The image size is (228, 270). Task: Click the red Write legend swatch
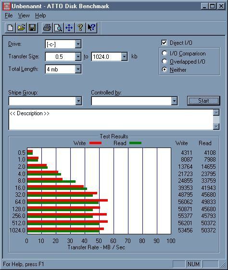[95, 143]
